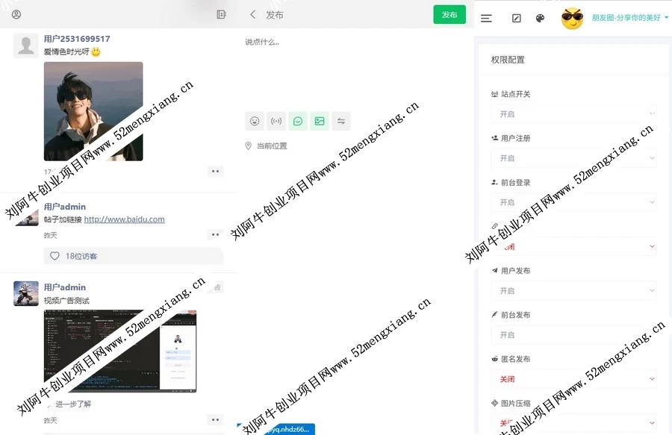Open user 用户2531699517 profile name
Screen dimensions: 672x435
tap(77, 39)
